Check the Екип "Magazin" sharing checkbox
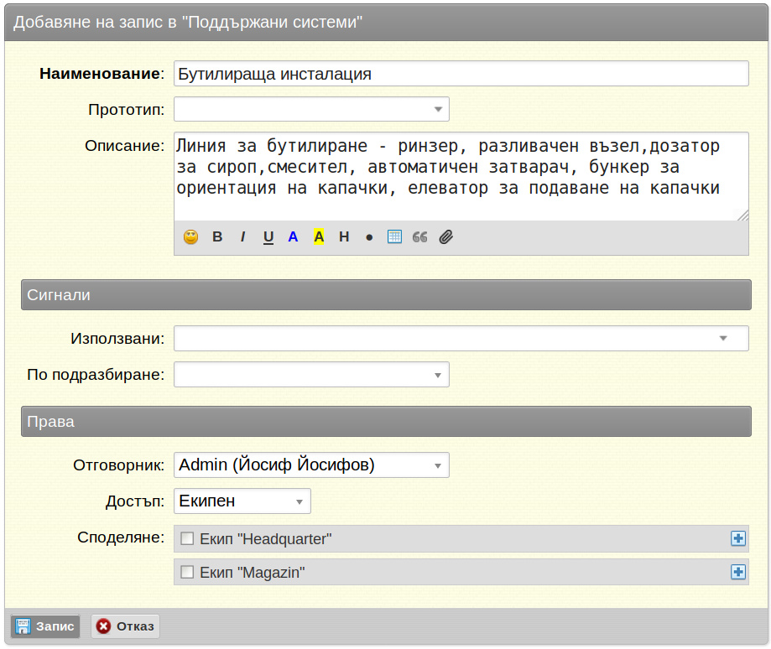This screenshot has height=649, width=771. pyautogui.click(x=187, y=572)
